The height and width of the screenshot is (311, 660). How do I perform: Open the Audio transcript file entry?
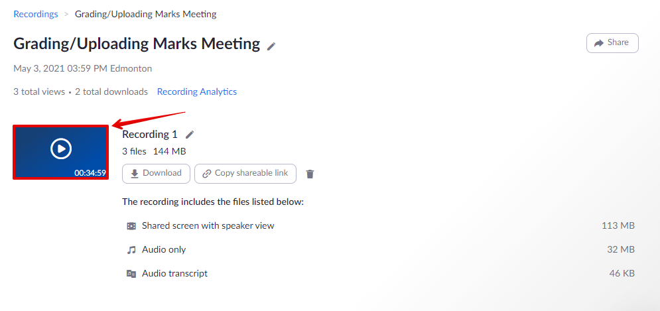174,273
